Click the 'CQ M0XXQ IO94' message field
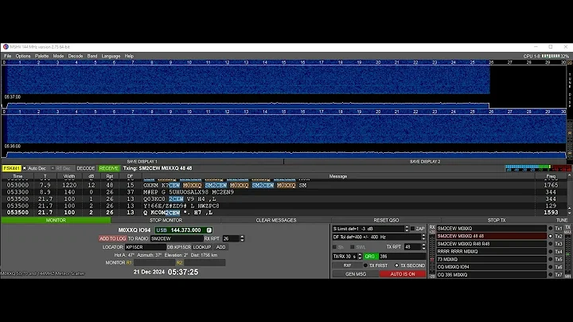The height and width of the screenshot is (322, 573). coord(492,267)
